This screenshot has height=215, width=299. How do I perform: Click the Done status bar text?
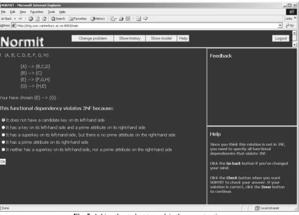coord(5,208)
